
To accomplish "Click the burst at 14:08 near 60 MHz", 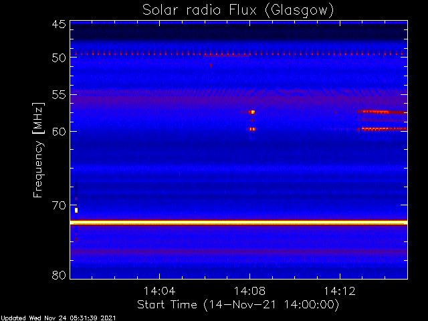I will pyautogui.click(x=252, y=129).
